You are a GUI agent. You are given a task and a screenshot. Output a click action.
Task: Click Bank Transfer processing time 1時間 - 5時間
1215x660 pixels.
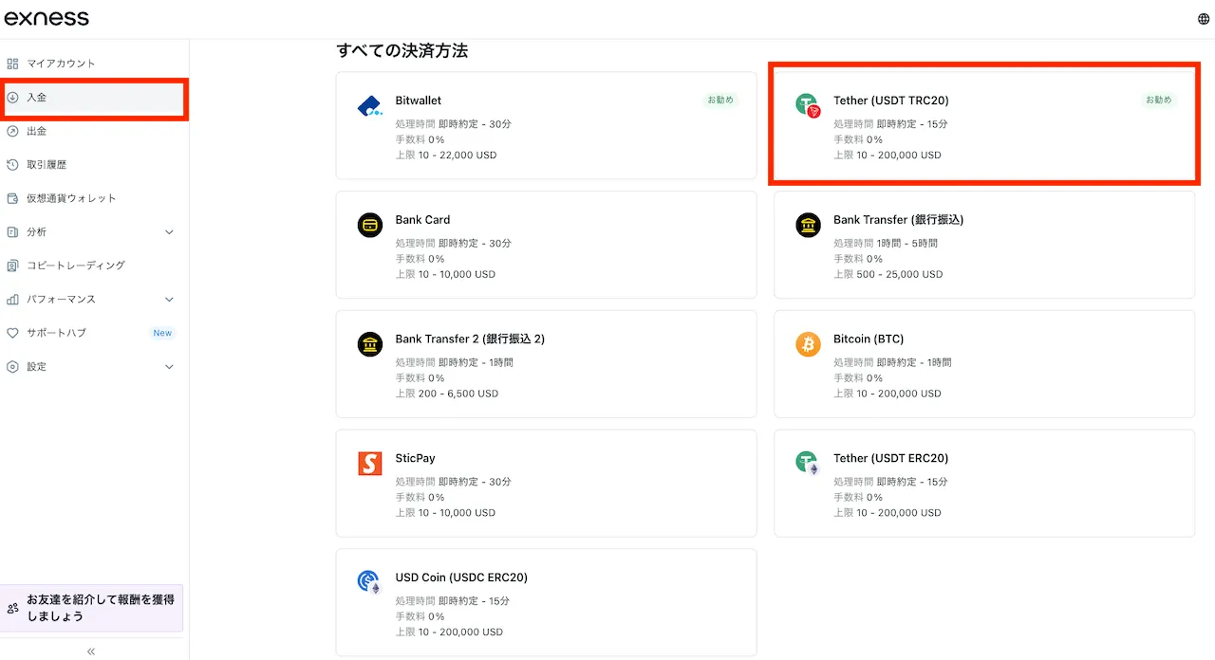pos(886,244)
